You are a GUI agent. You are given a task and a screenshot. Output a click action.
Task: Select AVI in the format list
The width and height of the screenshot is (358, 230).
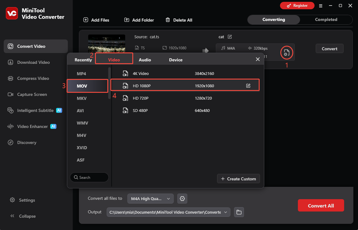pos(80,111)
